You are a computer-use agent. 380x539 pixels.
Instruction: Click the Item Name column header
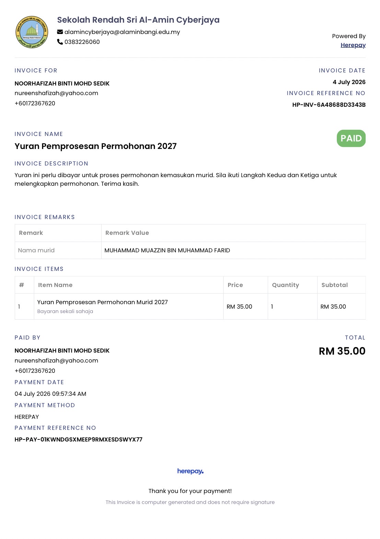55,285
